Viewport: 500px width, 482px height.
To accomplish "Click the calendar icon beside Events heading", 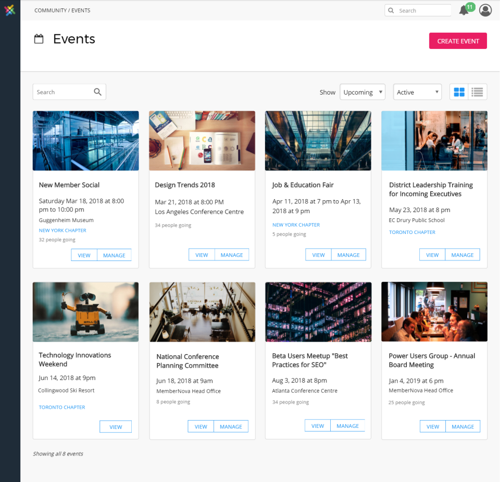I will (39, 38).
